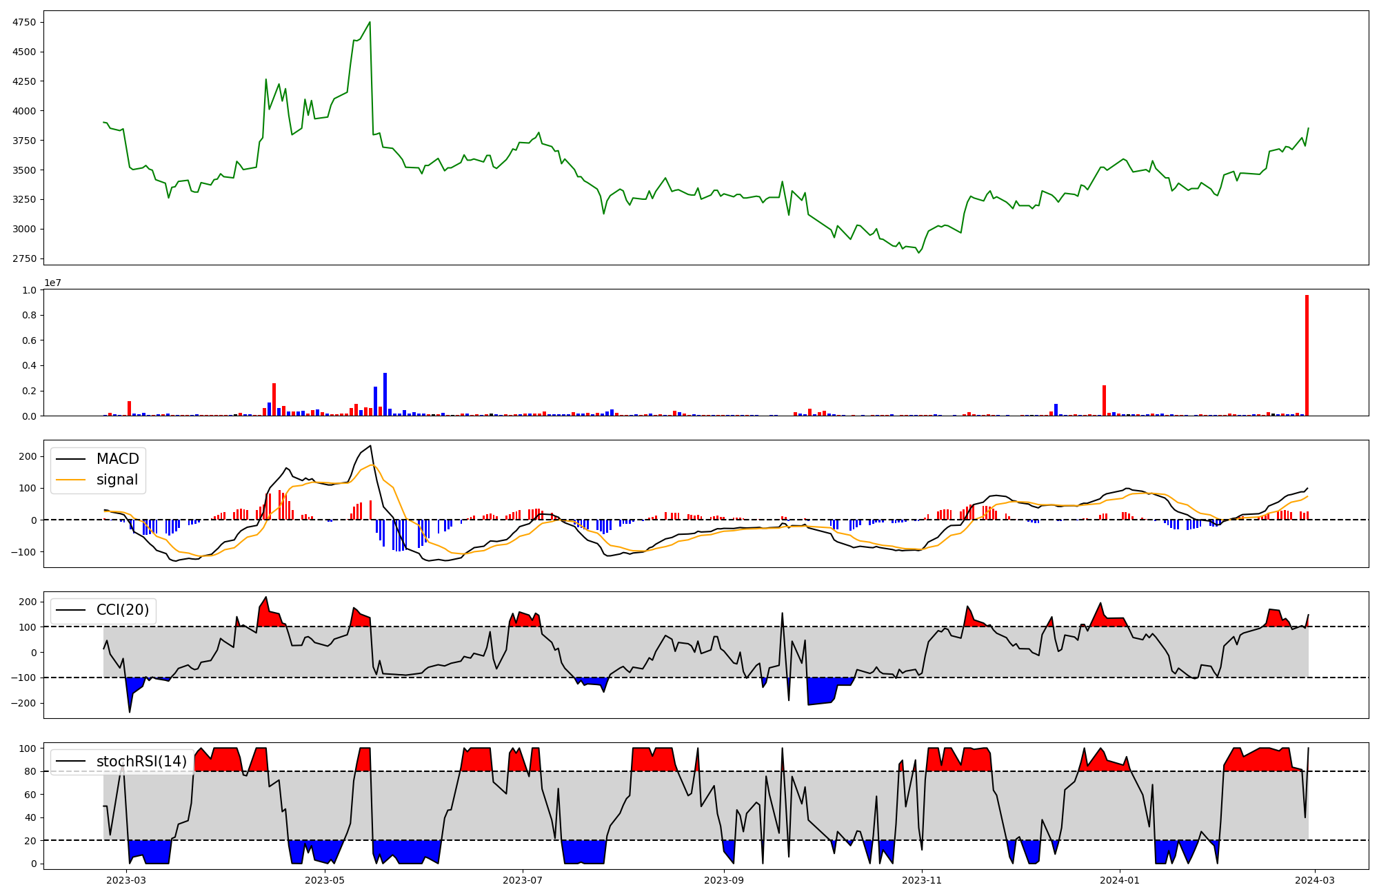Image resolution: width=1379 pixels, height=896 pixels.
Task: Click the orange signal legend line swatch
Action: [71, 480]
